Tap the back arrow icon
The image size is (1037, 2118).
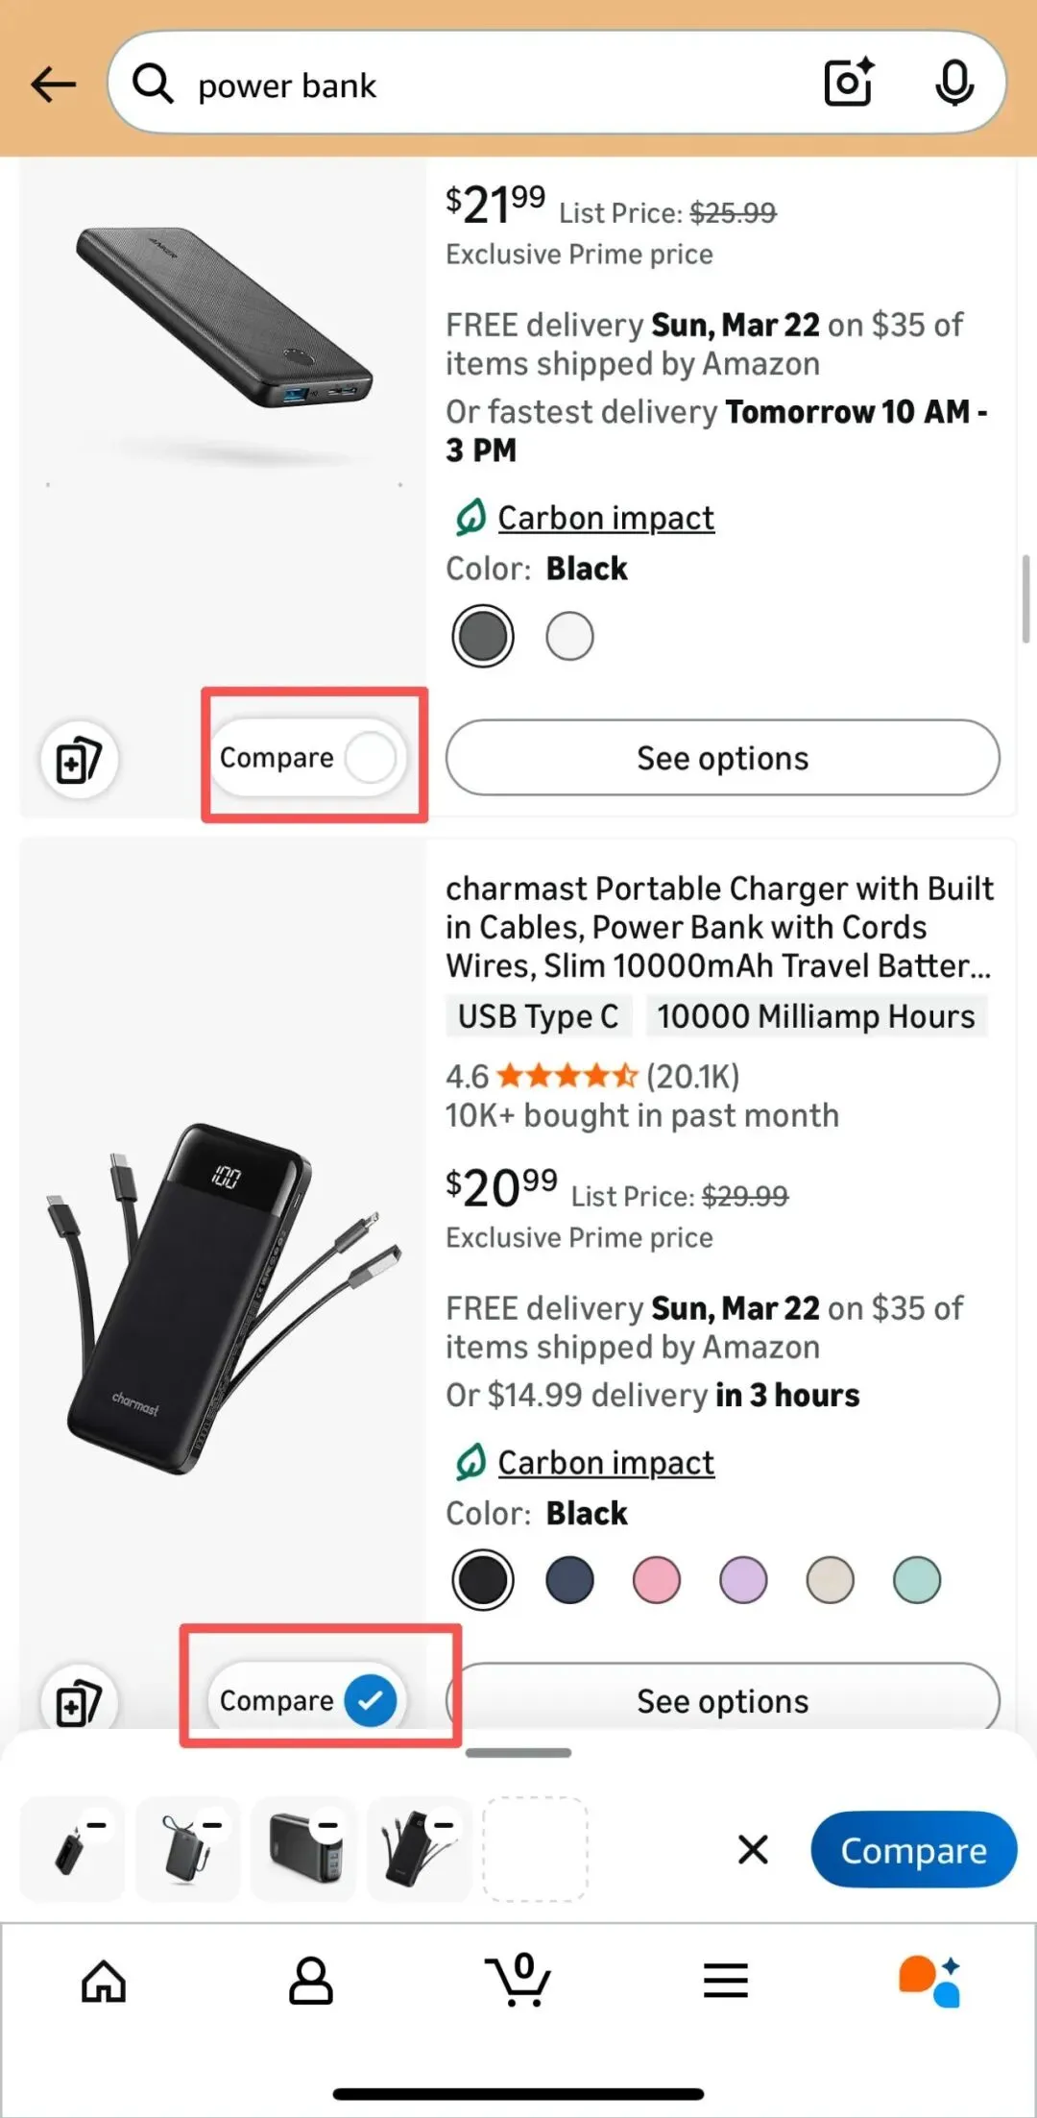click(54, 85)
